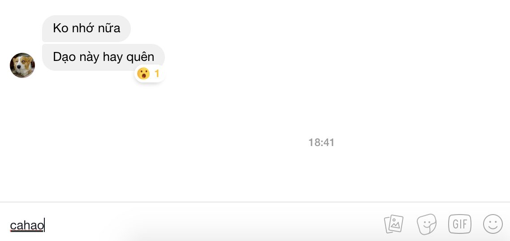Place cursor right after "cahao" text
This screenshot has width=510, height=241.
tap(44, 225)
